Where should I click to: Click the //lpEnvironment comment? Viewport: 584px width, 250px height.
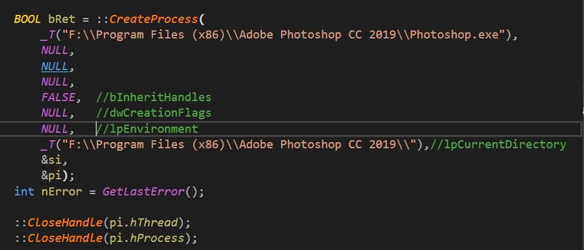click(147, 129)
